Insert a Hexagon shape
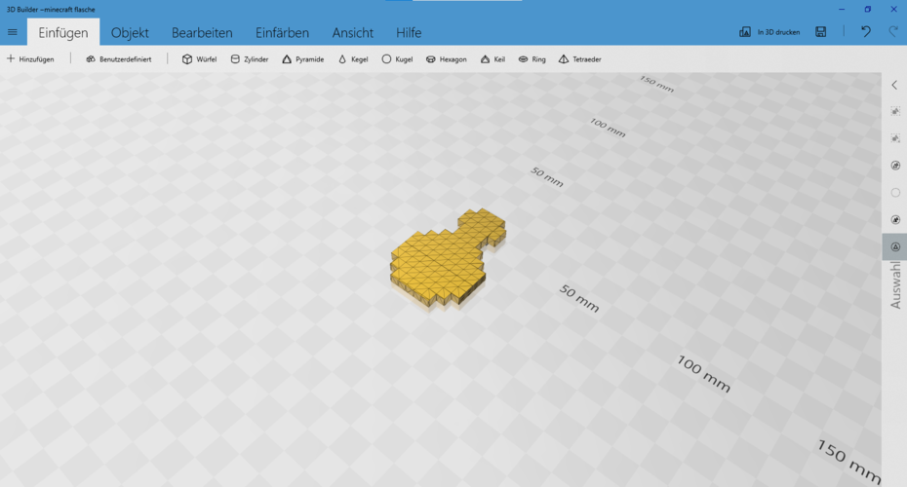Screen dimensions: 907x487 pos(446,58)
